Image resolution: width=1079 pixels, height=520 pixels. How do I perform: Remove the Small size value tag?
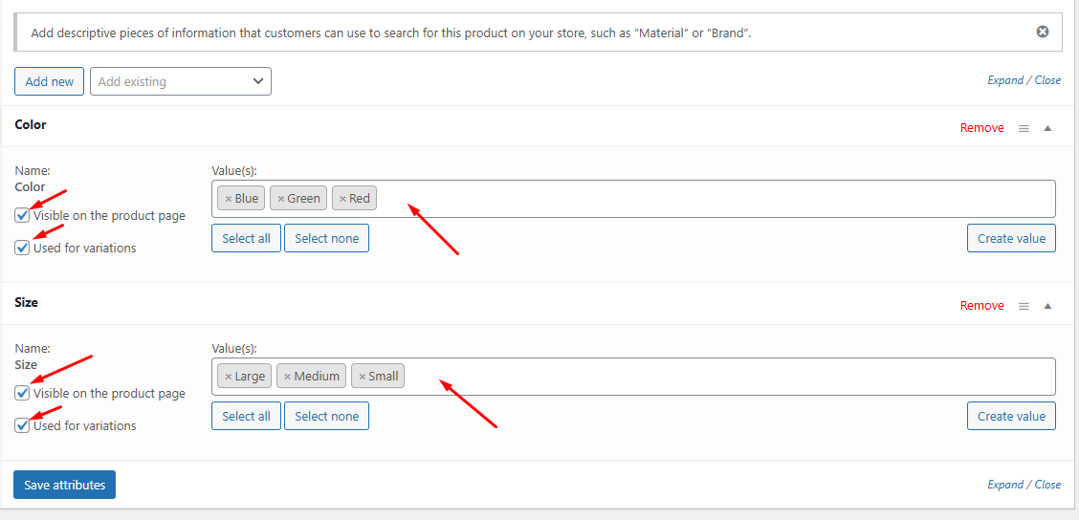363,377
